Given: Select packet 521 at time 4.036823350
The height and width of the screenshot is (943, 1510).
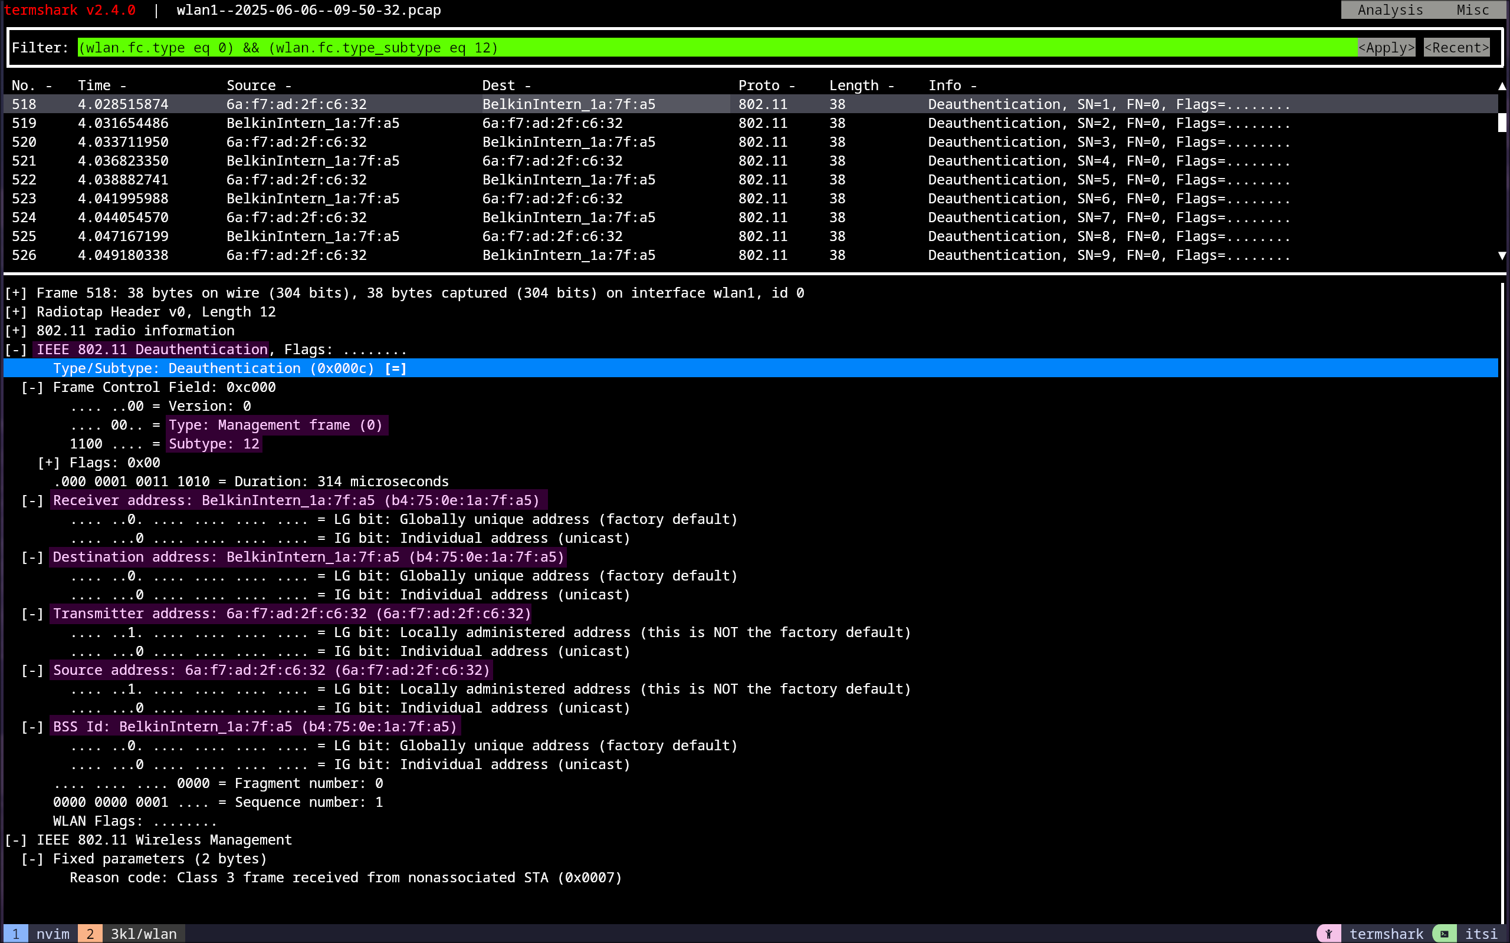Looking at the screenshot, I should [x=751, y=161].
